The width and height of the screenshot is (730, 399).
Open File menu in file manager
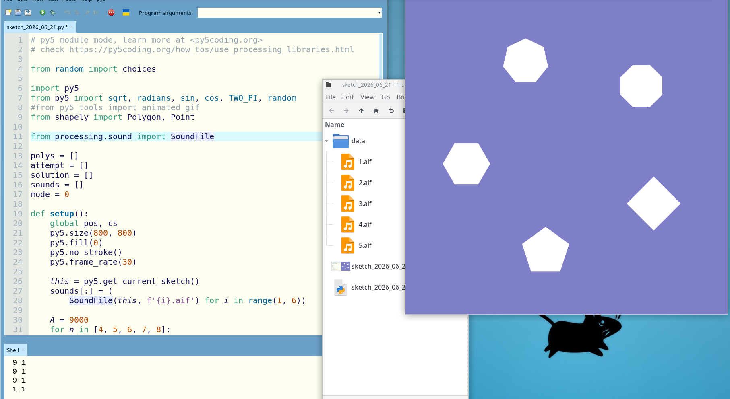point(331,97)
